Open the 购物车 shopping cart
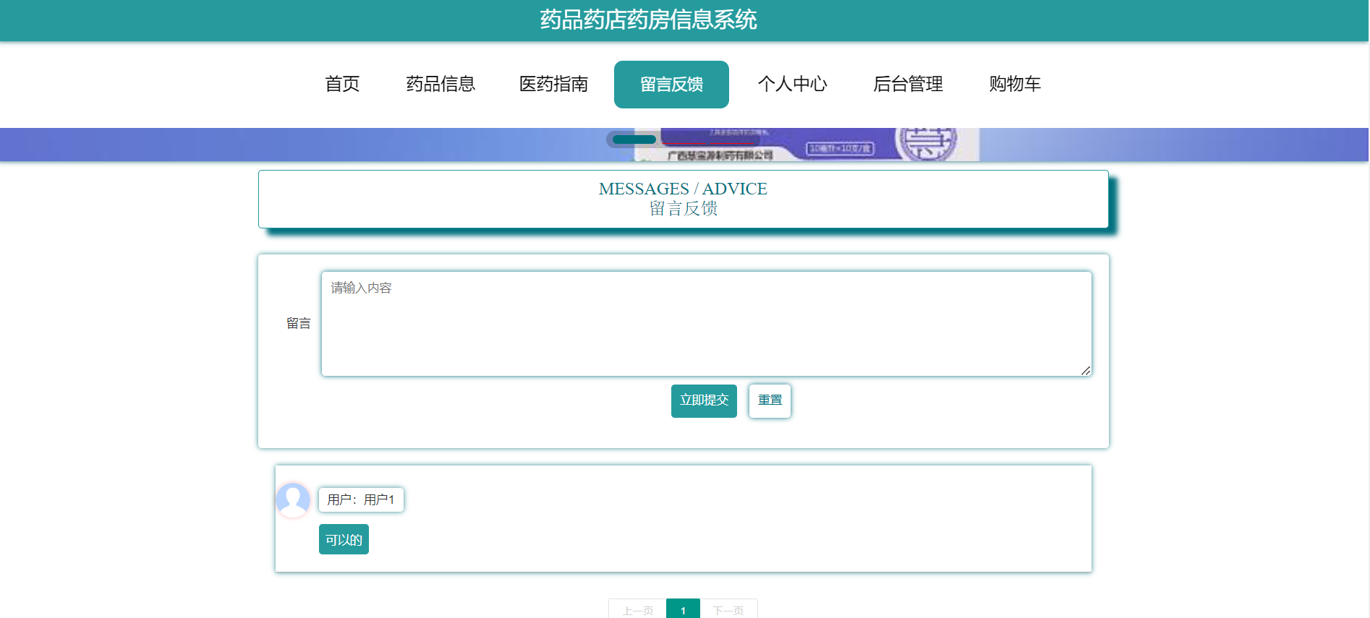Viewport: 1370px width, 618px height. (1015, 84)
